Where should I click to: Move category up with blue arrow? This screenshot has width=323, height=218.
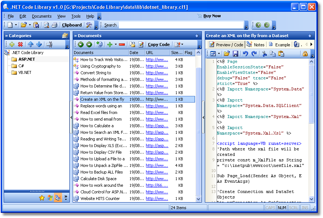coord(31,44)
